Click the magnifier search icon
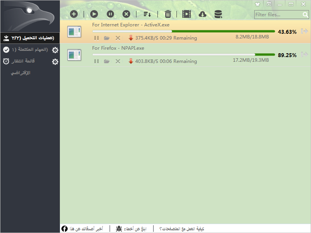This screenshot has width=311, height=233. (306, 15)
